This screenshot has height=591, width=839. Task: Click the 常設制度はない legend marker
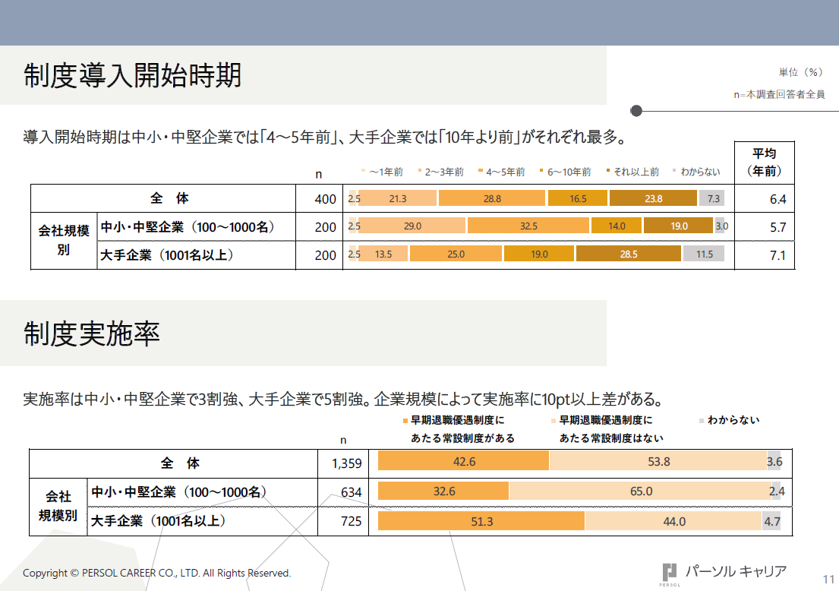(x=554, y=420)
